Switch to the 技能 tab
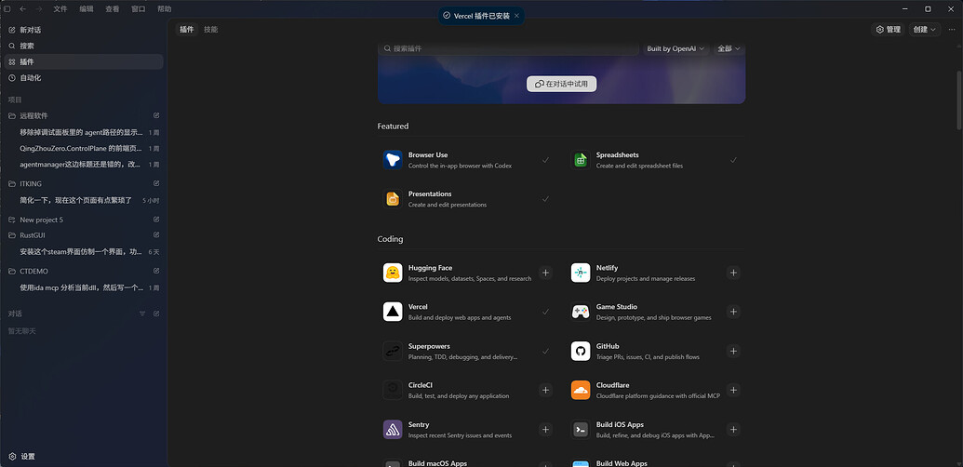This screenshot has width=963, height=467. (210, 30)
